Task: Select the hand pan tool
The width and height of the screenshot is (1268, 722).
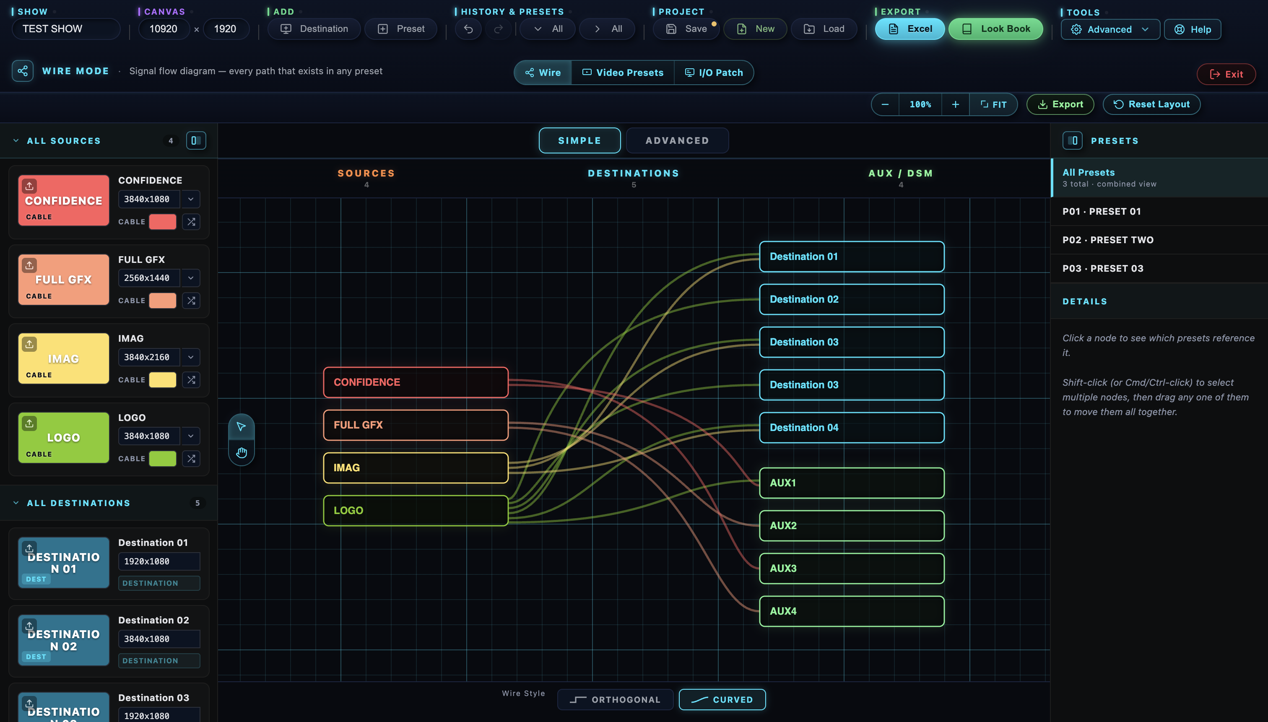Action: pos(241,452)
